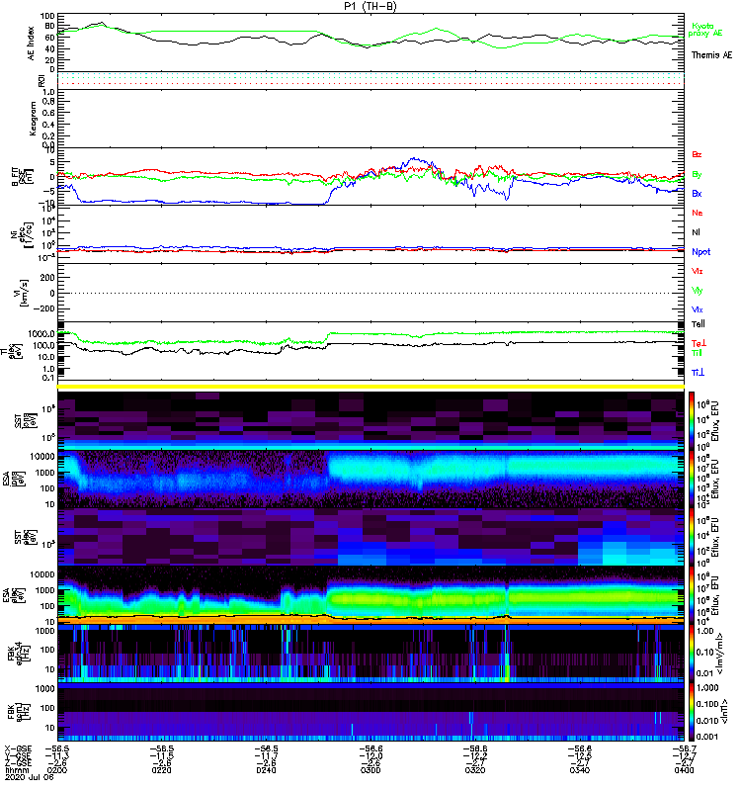
Task: Click the ESA ions Eflux color bar
Action: pyautogui.click(x=692, y=478)
